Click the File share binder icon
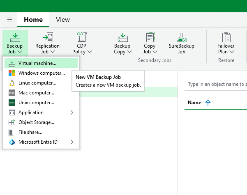The image size is (247, 195). click(x=11, y=132)
